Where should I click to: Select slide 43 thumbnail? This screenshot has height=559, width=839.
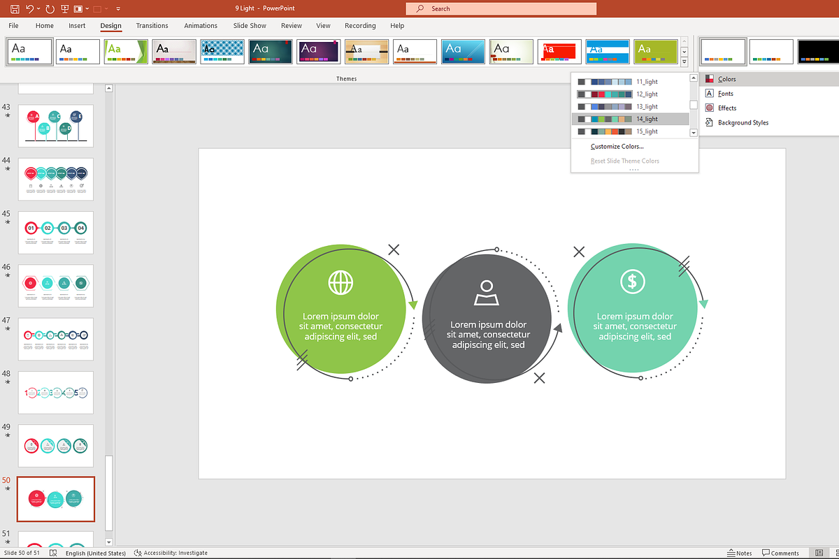56,126
